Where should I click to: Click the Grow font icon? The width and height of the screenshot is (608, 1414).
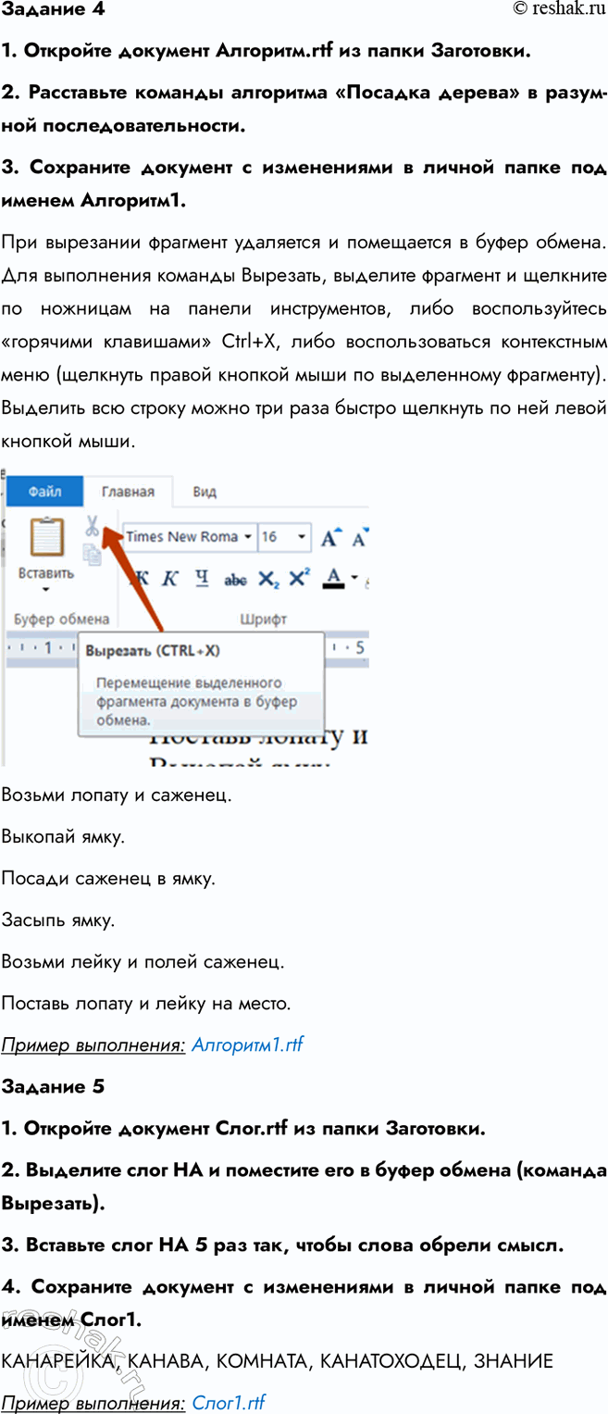point(329,537)
